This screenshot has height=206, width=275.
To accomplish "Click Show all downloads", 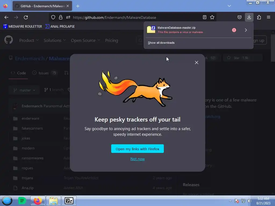I will [x=161, y=43].
